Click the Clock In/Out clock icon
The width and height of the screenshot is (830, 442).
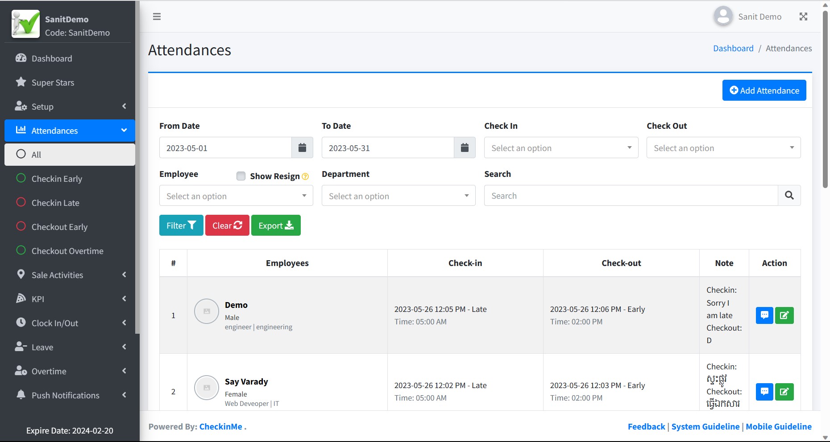(x=21, y=322)
